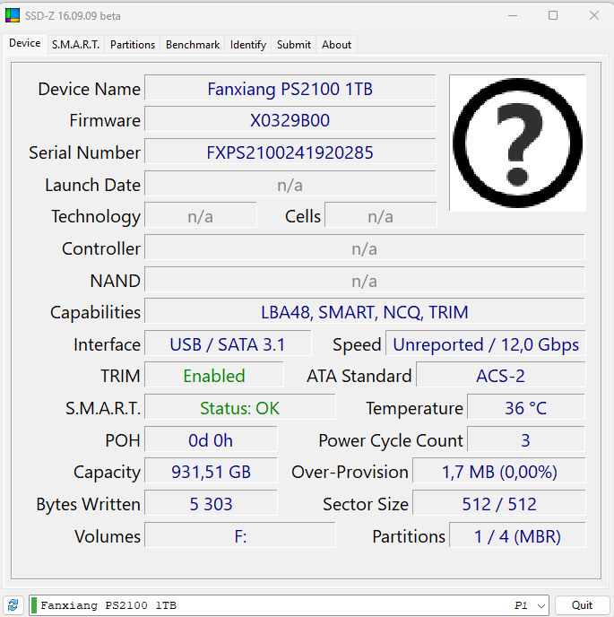This screenshot has width=614, height=617.
Task: Click the Temperature 36 °C field
Action: point(525,408)
